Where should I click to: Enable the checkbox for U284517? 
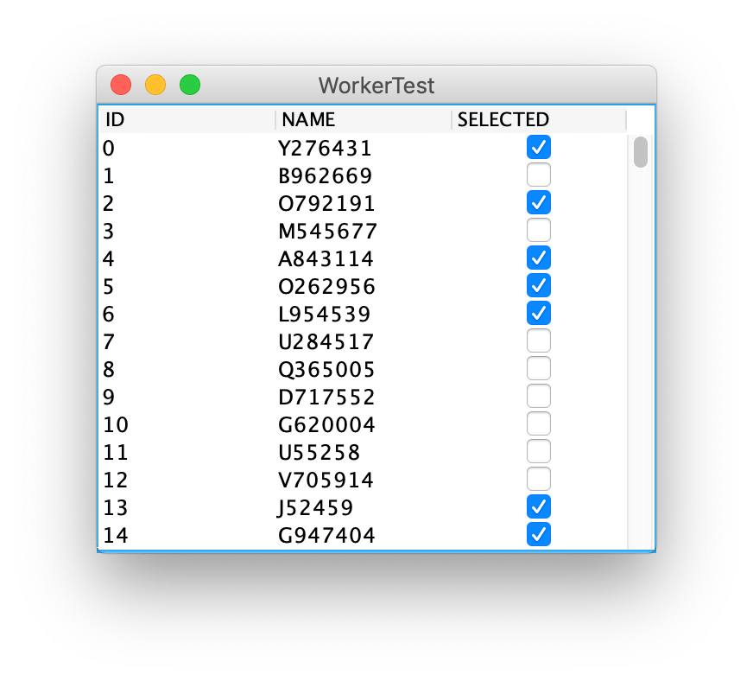tap(538, 340)
